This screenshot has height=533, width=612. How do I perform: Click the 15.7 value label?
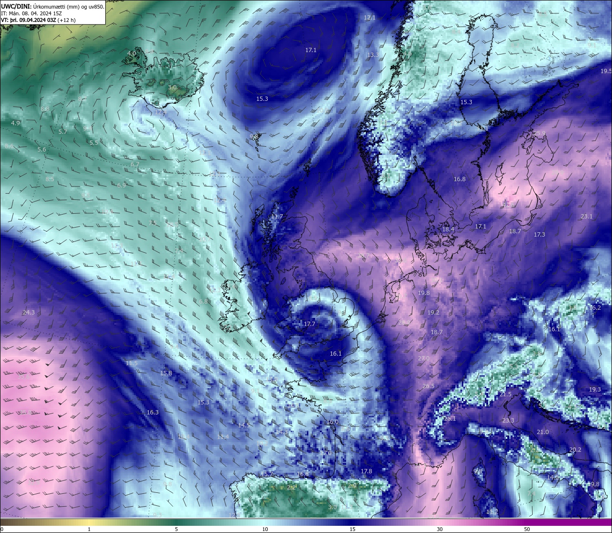[267, 474]
